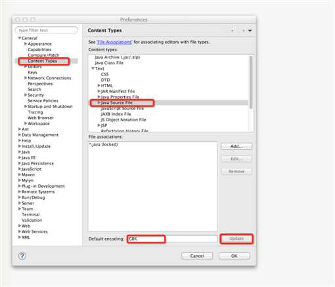
Task: Select Help preference category
Action: 26,140
